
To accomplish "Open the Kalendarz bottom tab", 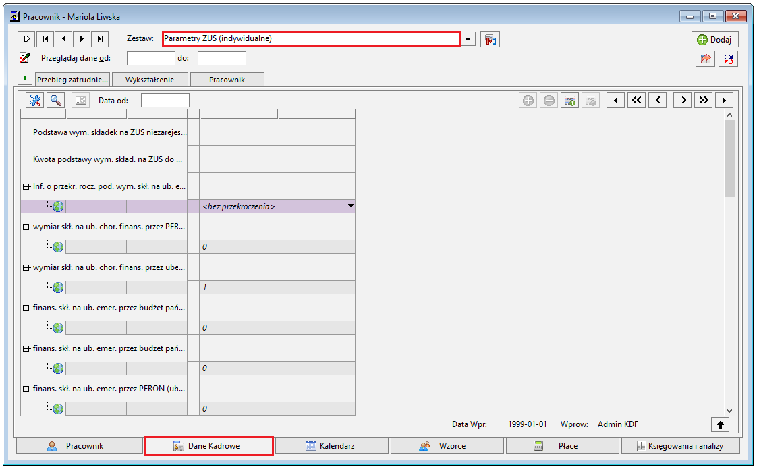I will point(331,446).
